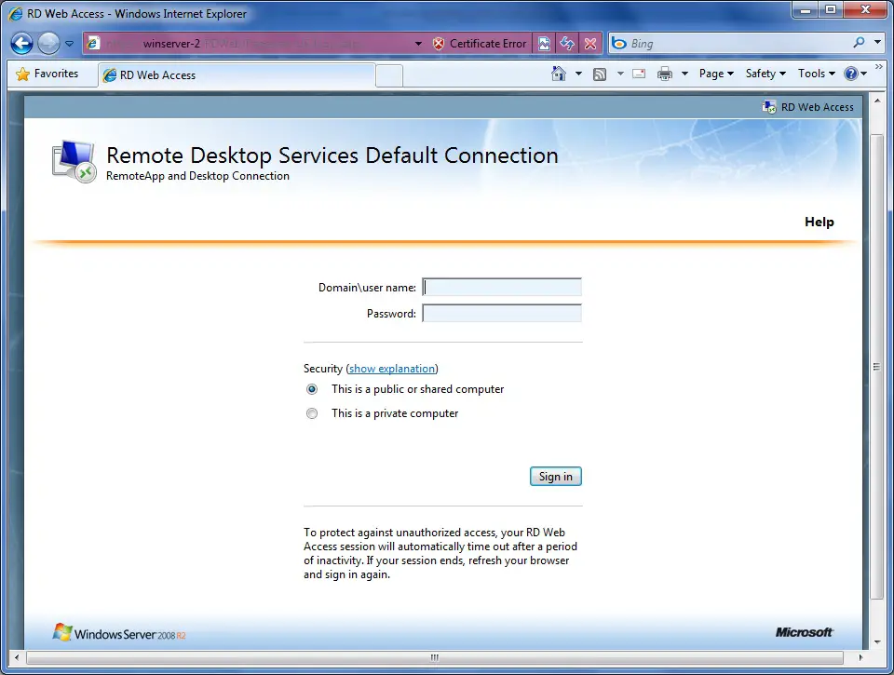
Task: Click the Domain\user name input field
Action: [501, 287]
